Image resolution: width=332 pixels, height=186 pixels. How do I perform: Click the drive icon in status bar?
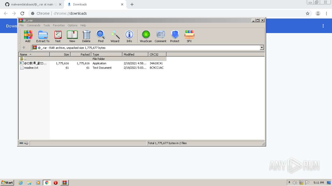(x=21, y=143)
